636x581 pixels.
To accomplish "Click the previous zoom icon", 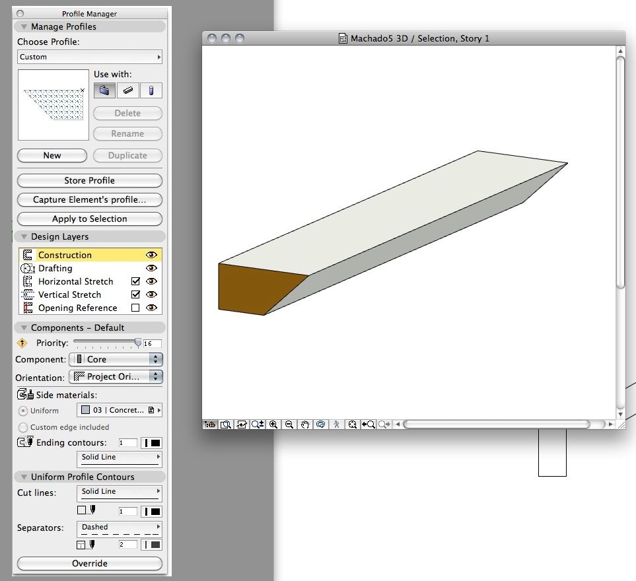I will pyautogui.click(x=369, y=425).
